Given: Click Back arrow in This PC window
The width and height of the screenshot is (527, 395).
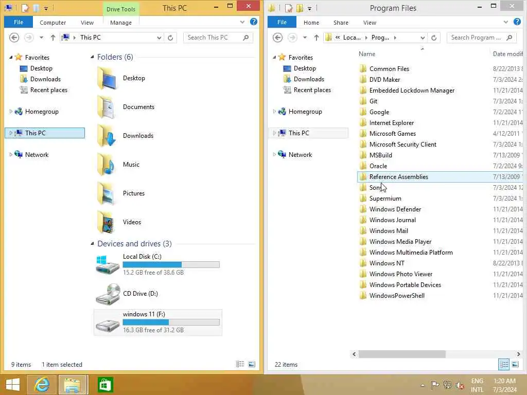Looking at the screenshot, I should coord(14,38).
